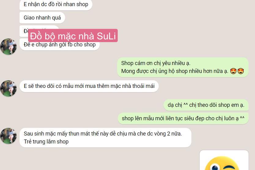Click the text line 'Shop cám ơn chị yêu nhiều ạ.'

[156, 63]
